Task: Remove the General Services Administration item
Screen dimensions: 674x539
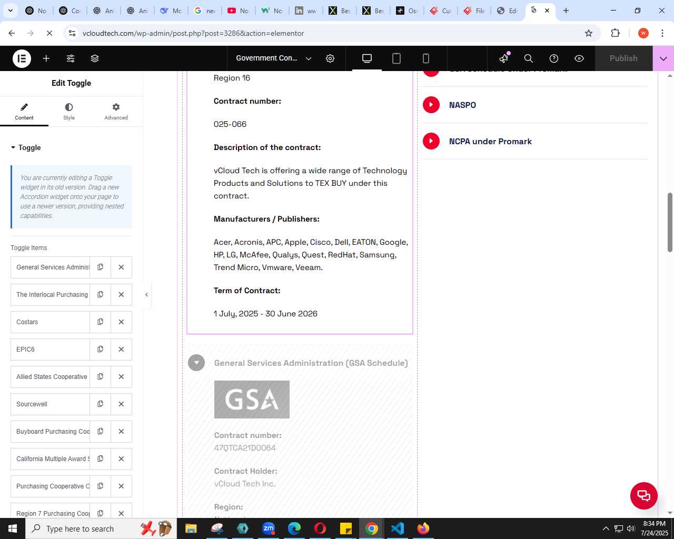Action: click(x=121, y=267)
